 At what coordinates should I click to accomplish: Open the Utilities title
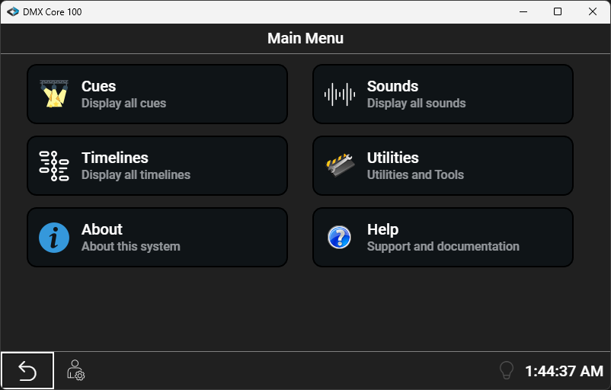(x=393, y=158)
